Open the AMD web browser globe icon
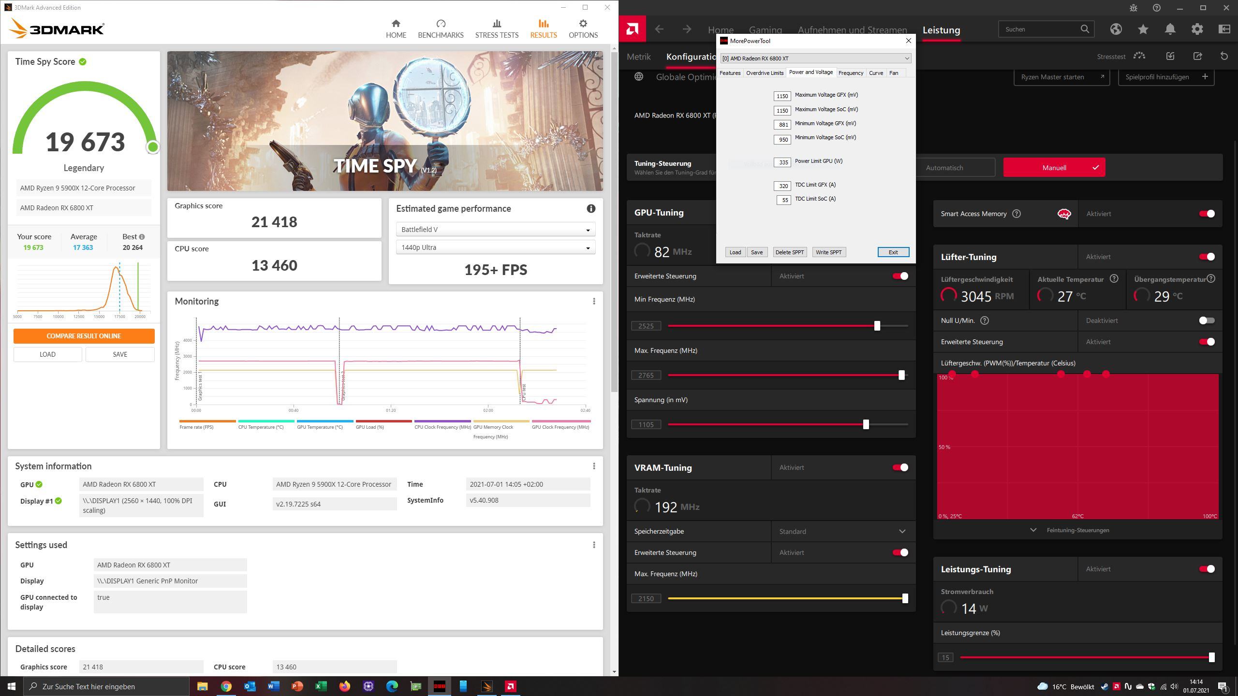Viewport: 1238px width, 696px height. (1116, 29)
